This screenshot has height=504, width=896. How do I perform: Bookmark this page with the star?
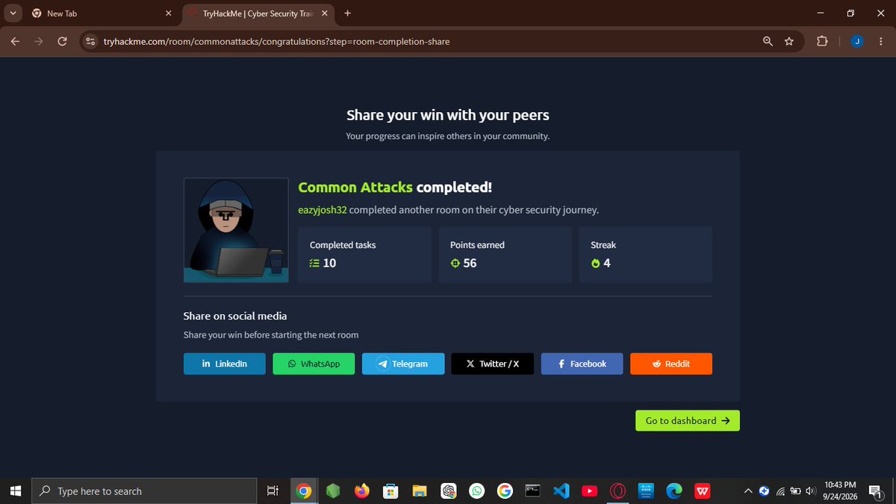789,41
